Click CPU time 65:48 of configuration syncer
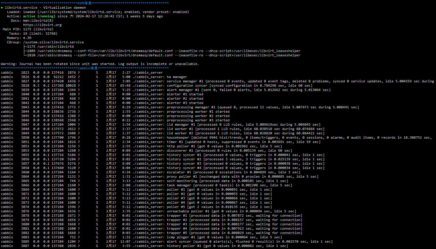The image size is (436, 249). point(125,86)
